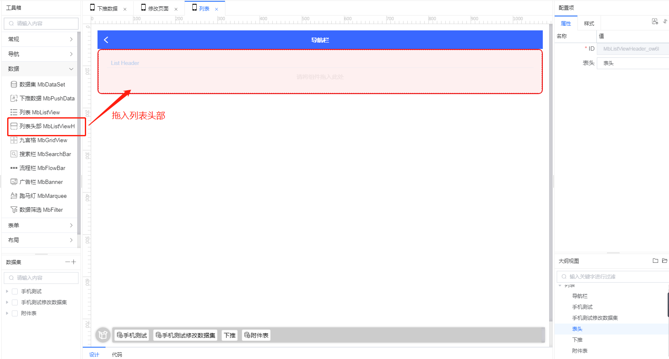Enable the 附件表 dataset checkbox
Viewport: 669px width, 359px height.
(x=15, y=313)
